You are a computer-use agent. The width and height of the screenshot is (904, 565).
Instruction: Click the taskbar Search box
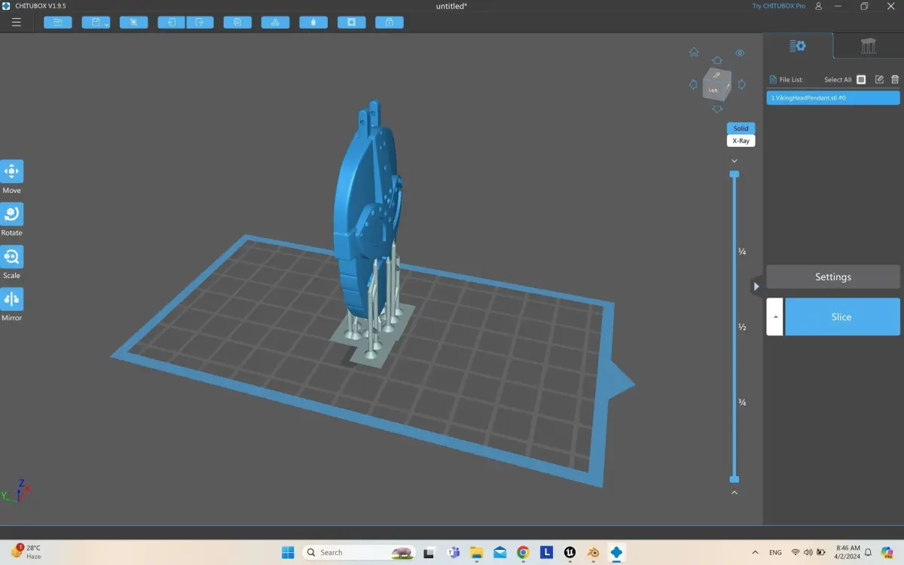pyautogui.click(x=359, y=552)
